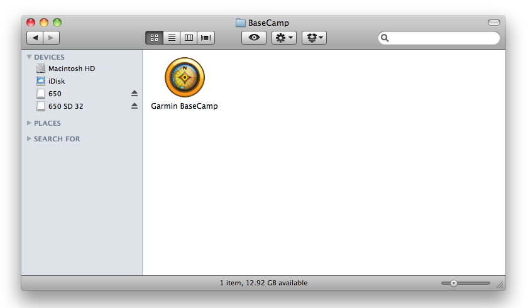Click the search magnifying glass icon
This screenshot has width=528, height=308.
[385, 38]
